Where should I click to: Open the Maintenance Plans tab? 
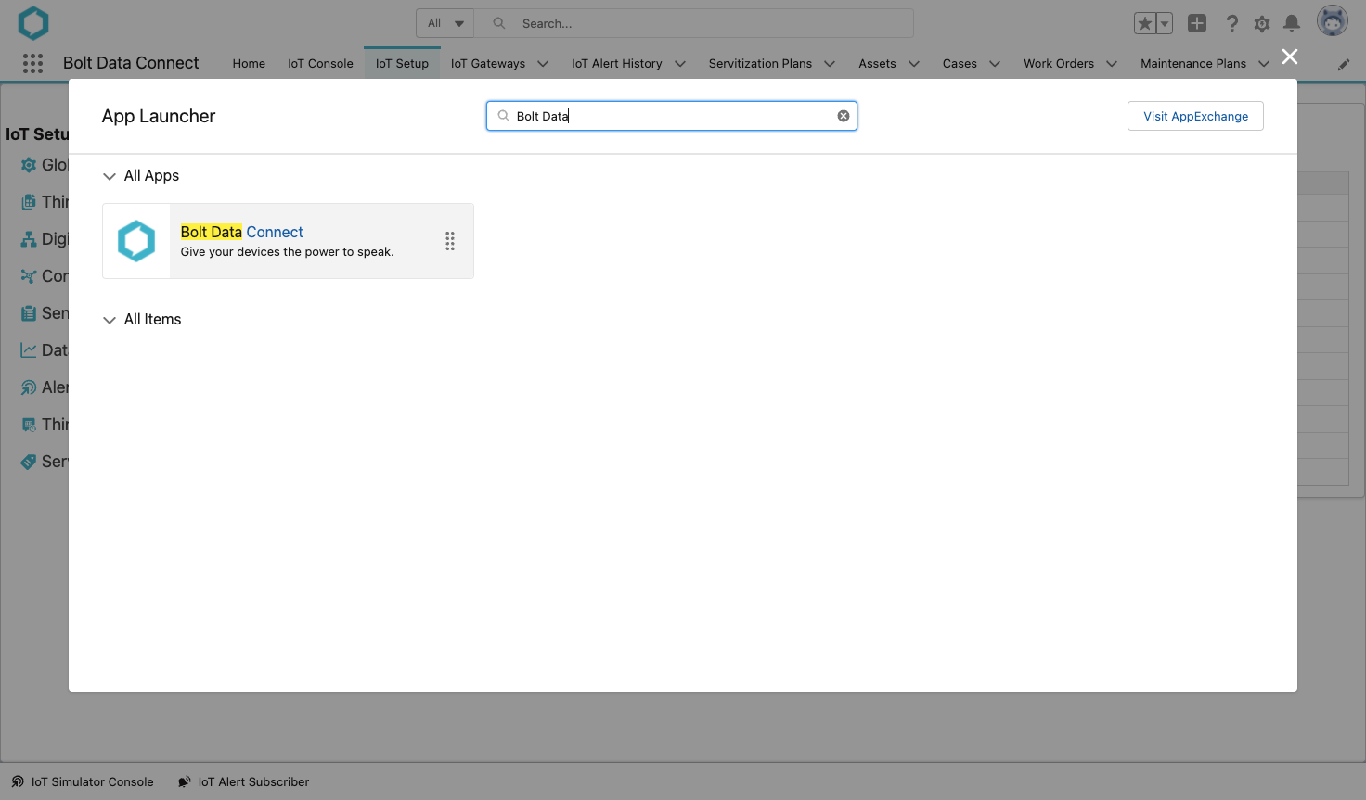(1193, 63)
